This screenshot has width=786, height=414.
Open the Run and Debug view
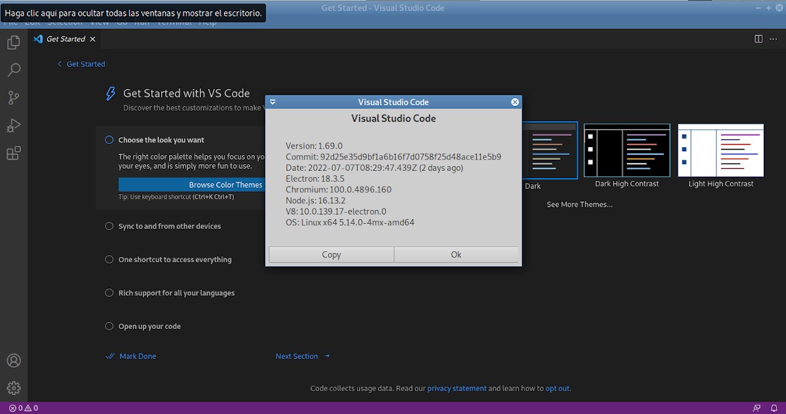tap(13, 126)
